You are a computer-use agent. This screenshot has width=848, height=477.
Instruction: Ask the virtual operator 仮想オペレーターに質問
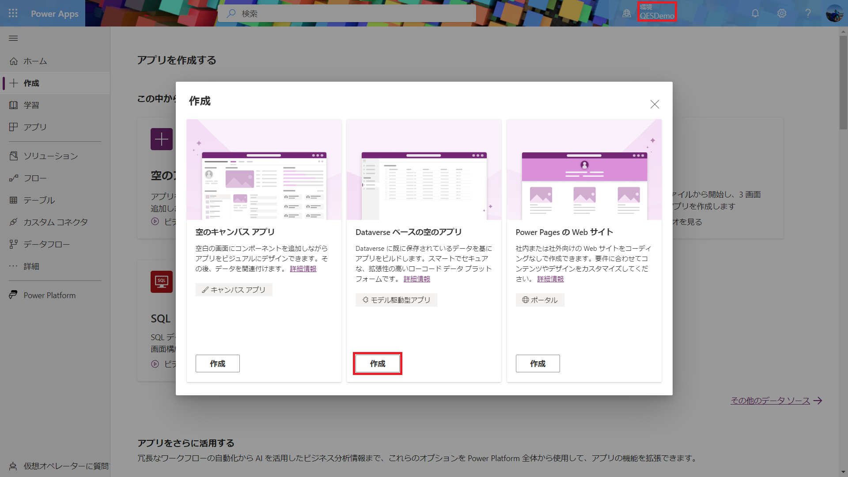pos(55,466)
